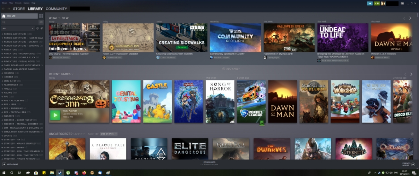Open Firefox from the taskbar

(x=84, y=173)
